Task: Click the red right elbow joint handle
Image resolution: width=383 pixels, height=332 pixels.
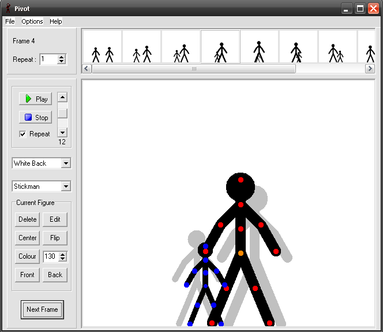Action: (261, 225)
